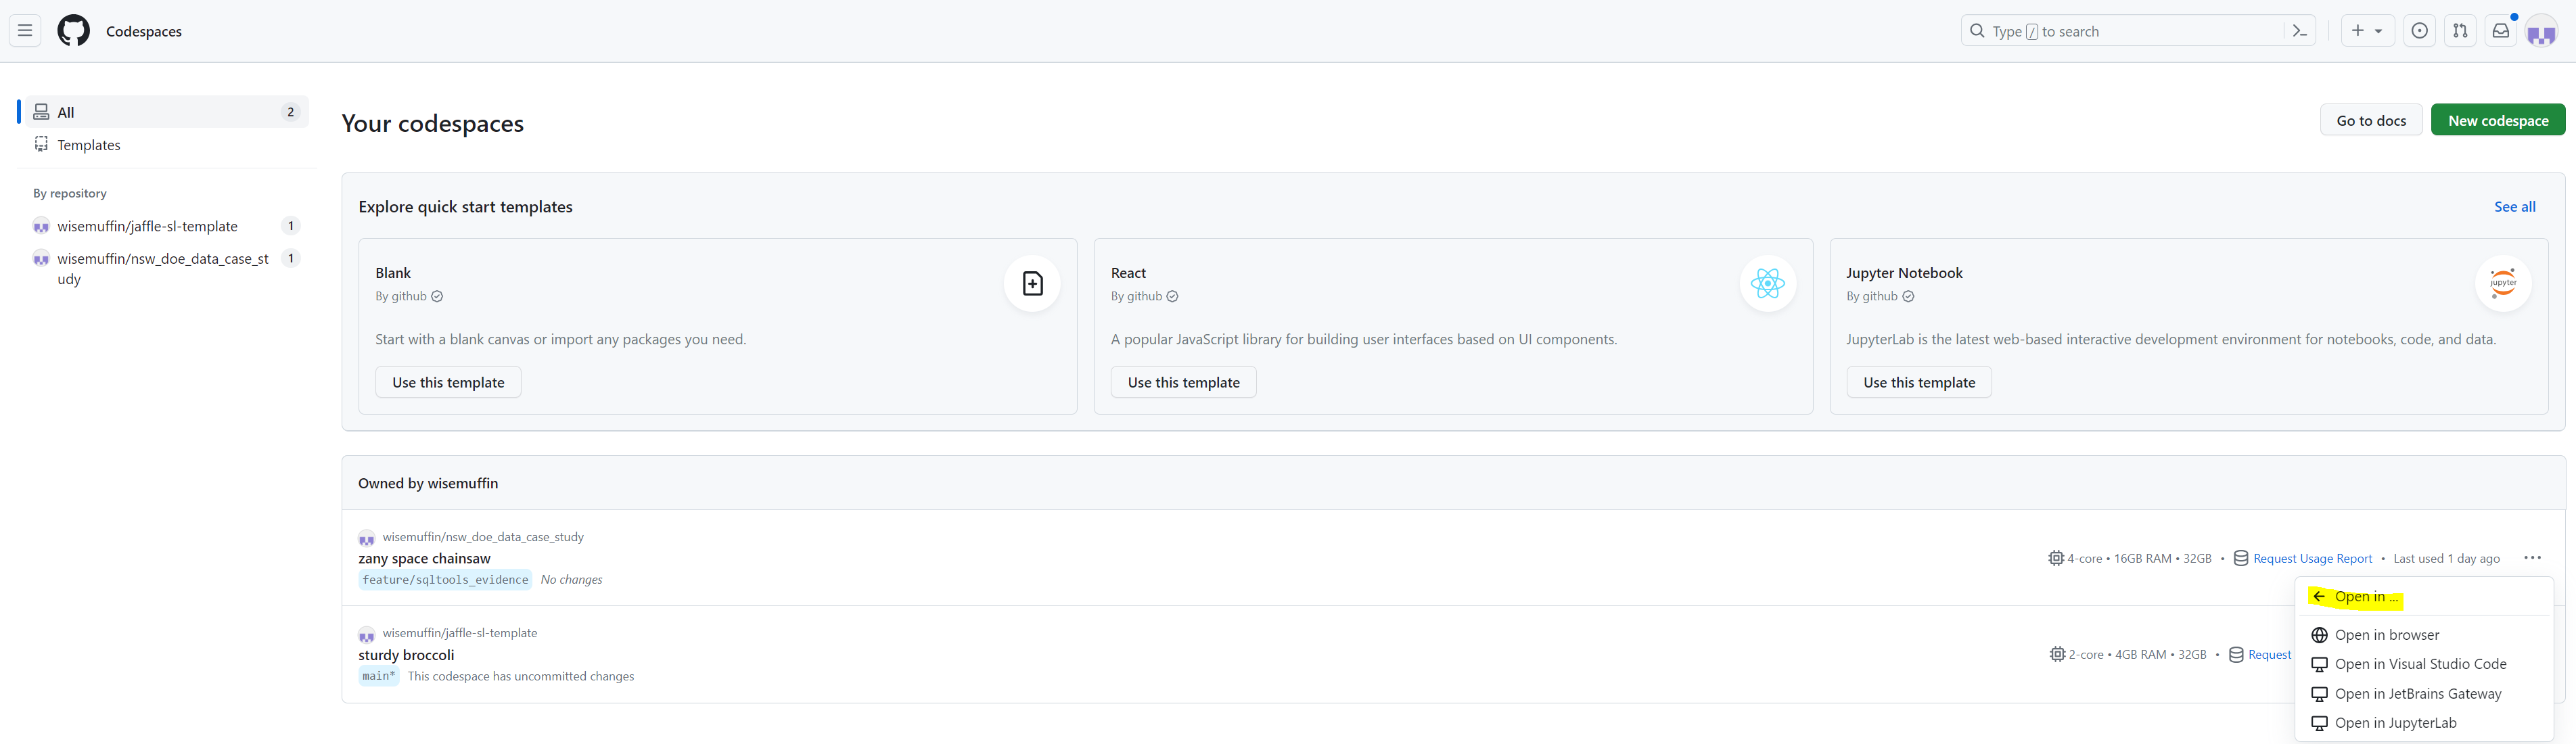This screenshot has height=744, width=2576.
Task: Open the Jupyter Notebook template title
Action: (x=1904, y=273)
